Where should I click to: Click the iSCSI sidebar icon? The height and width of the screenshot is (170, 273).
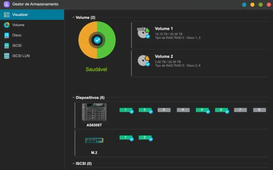point(7,45)
